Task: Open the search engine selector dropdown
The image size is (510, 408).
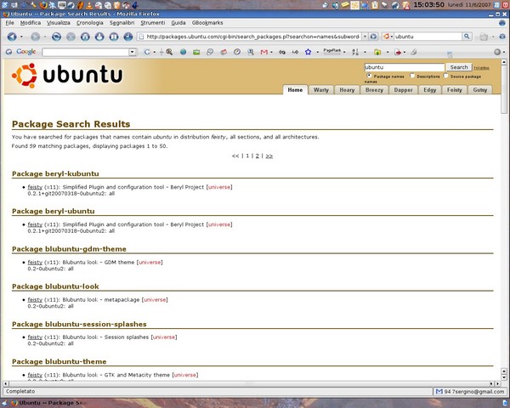Action: point(392,37)
